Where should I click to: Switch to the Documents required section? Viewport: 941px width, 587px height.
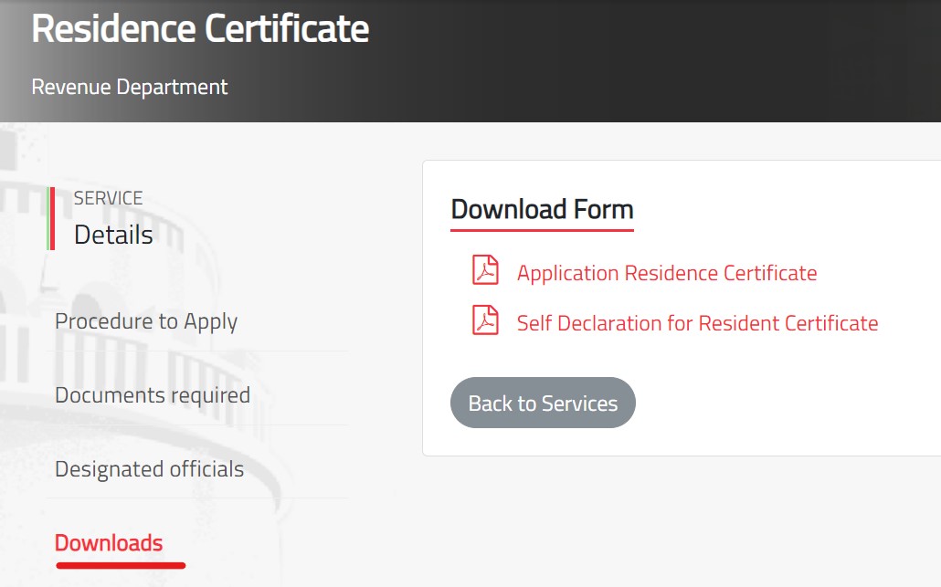click(153, 394)
